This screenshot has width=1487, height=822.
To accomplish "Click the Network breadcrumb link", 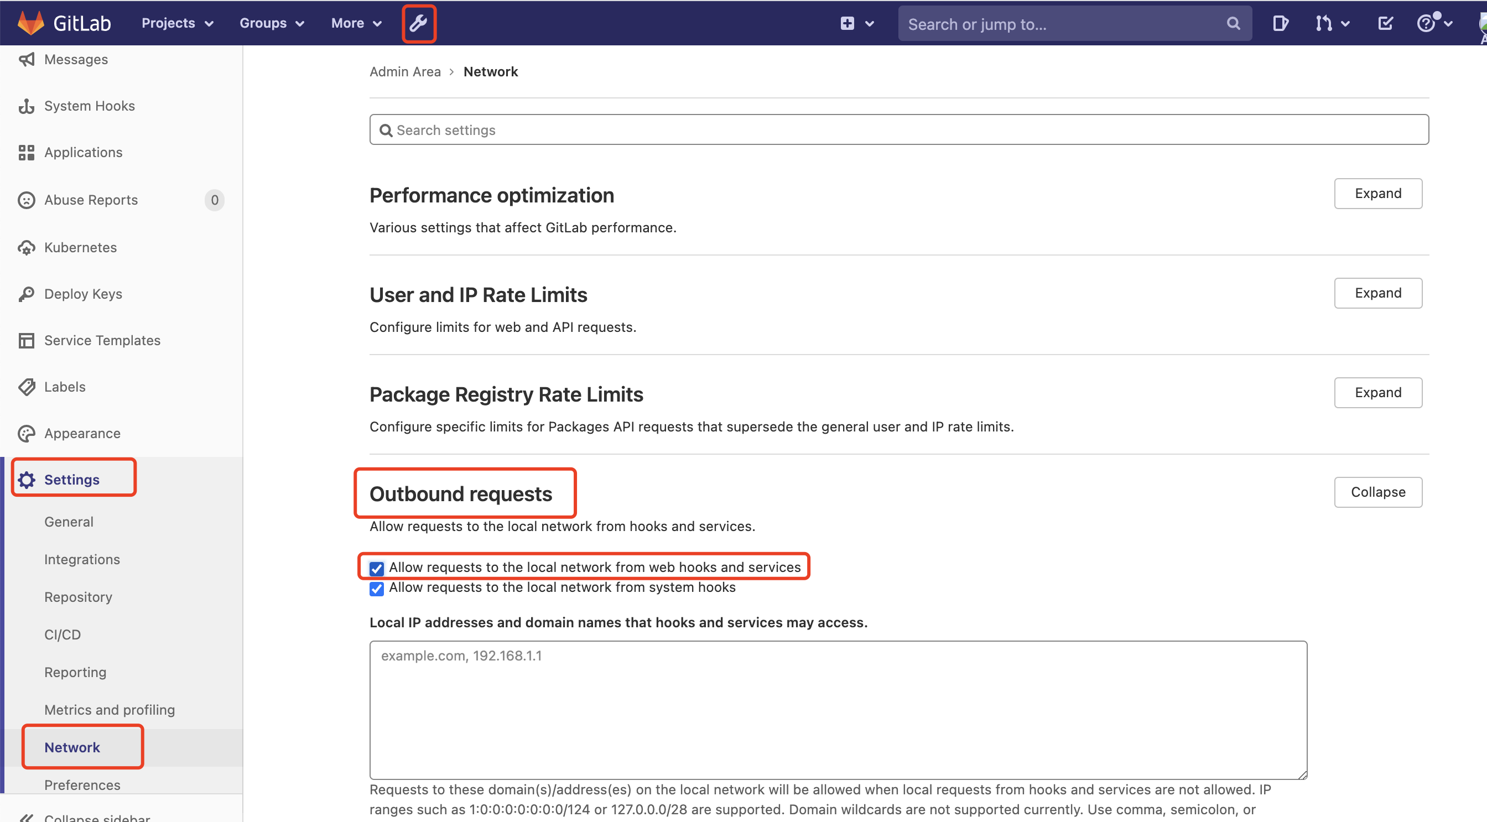I will point(491,71).
